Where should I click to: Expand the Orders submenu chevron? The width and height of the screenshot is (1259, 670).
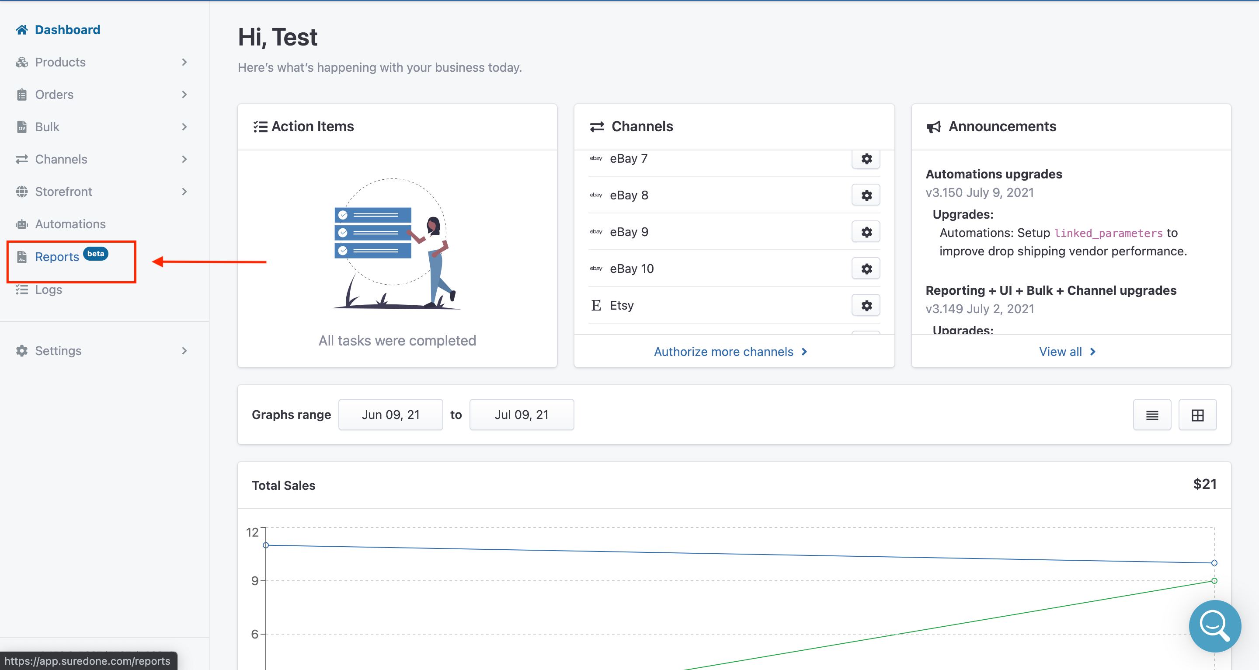[184, 94]
